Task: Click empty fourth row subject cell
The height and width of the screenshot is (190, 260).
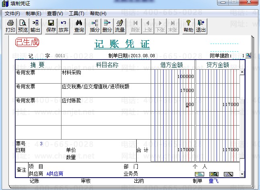Action: pyautogui.click(x=106, y=118)
